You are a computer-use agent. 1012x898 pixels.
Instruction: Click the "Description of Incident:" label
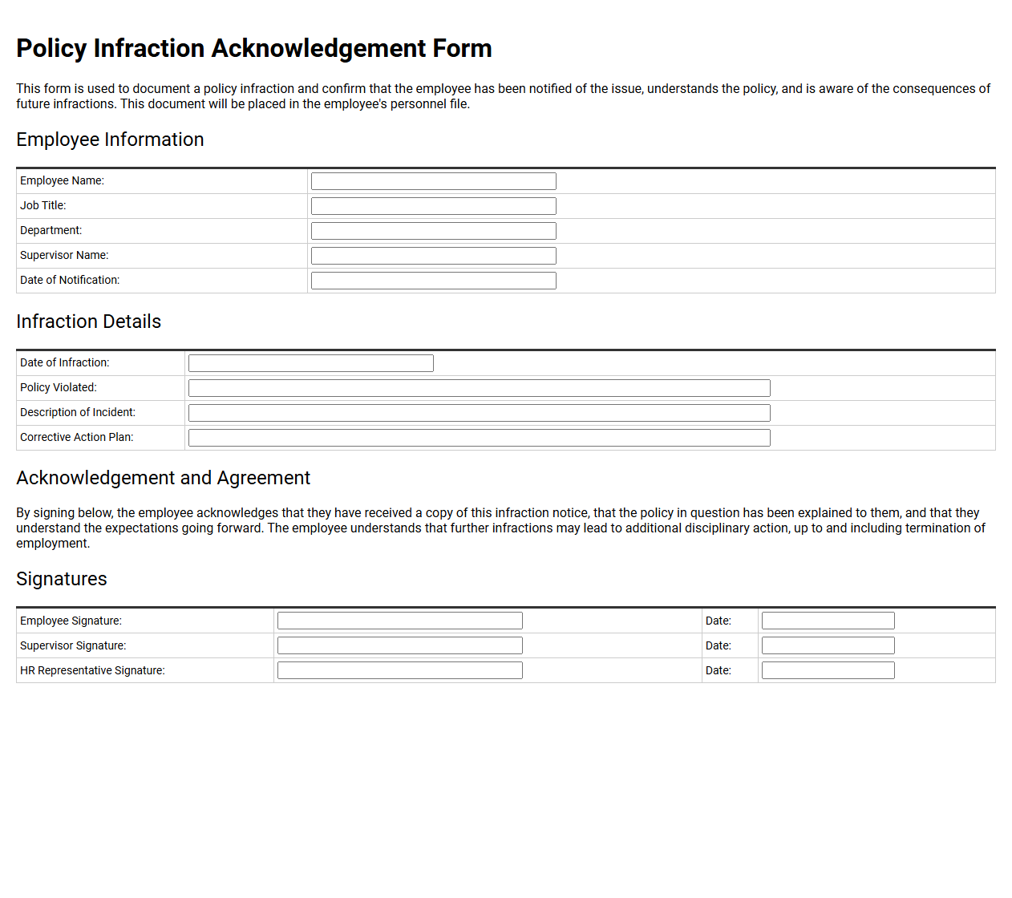pos(78,413)
